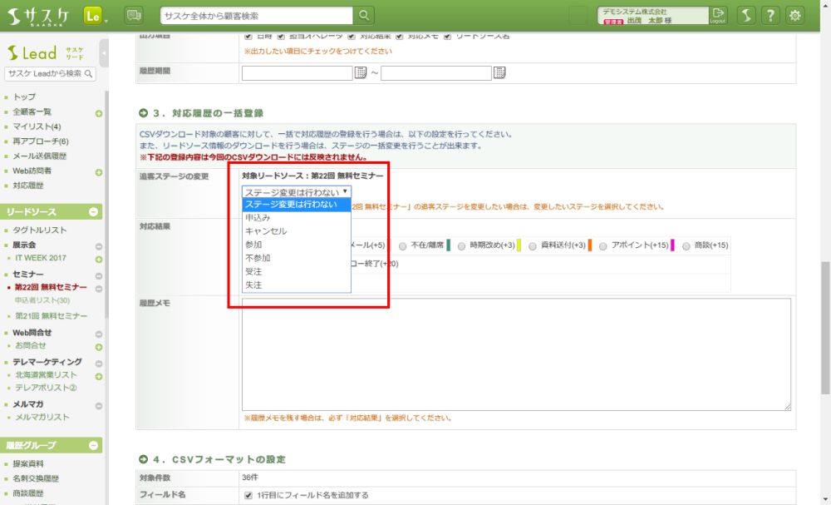Open the help question mark icon
The width and height of the screenshot is (831, 505).
[x=771, y=15]
